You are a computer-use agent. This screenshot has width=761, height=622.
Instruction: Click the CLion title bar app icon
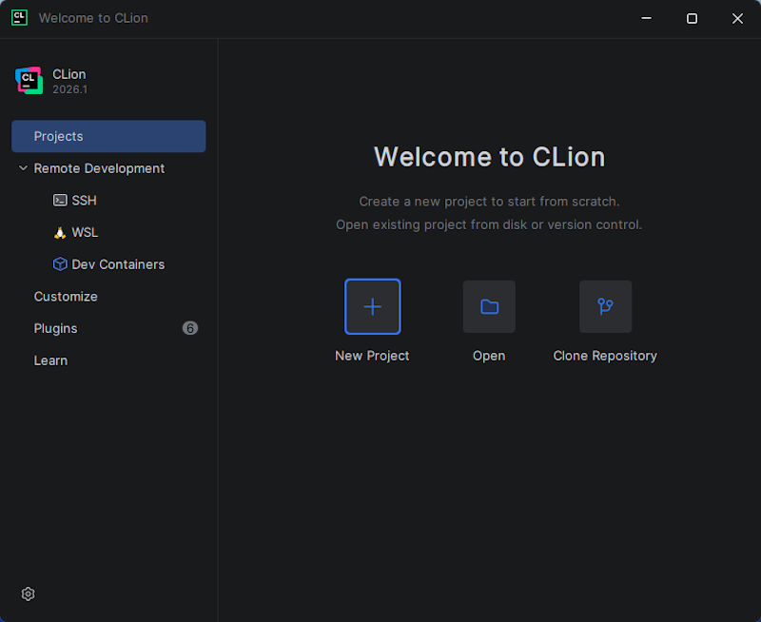19,18
